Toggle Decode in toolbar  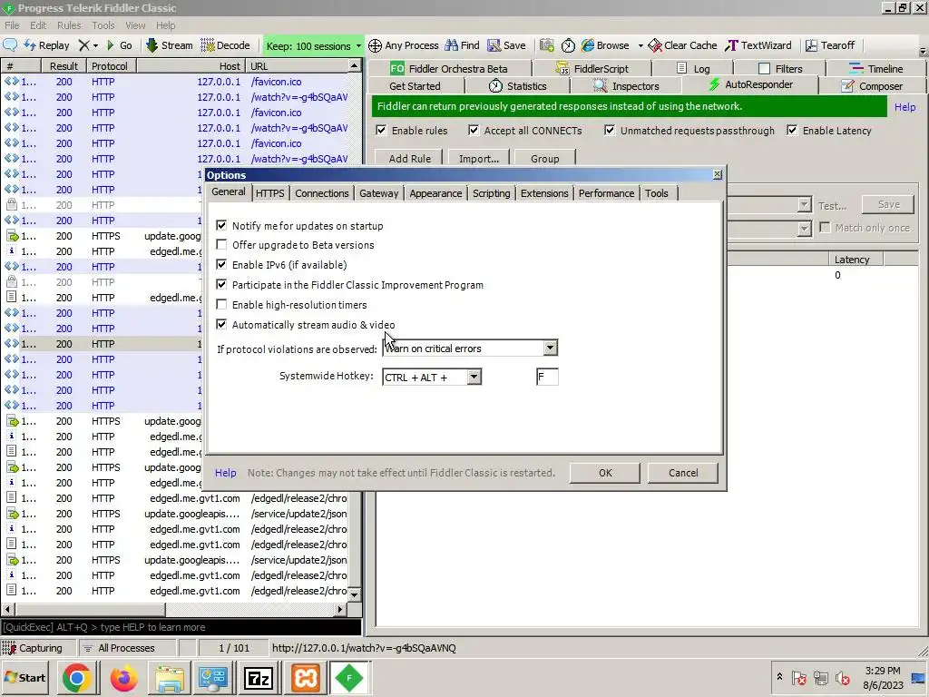coord(225,45)
